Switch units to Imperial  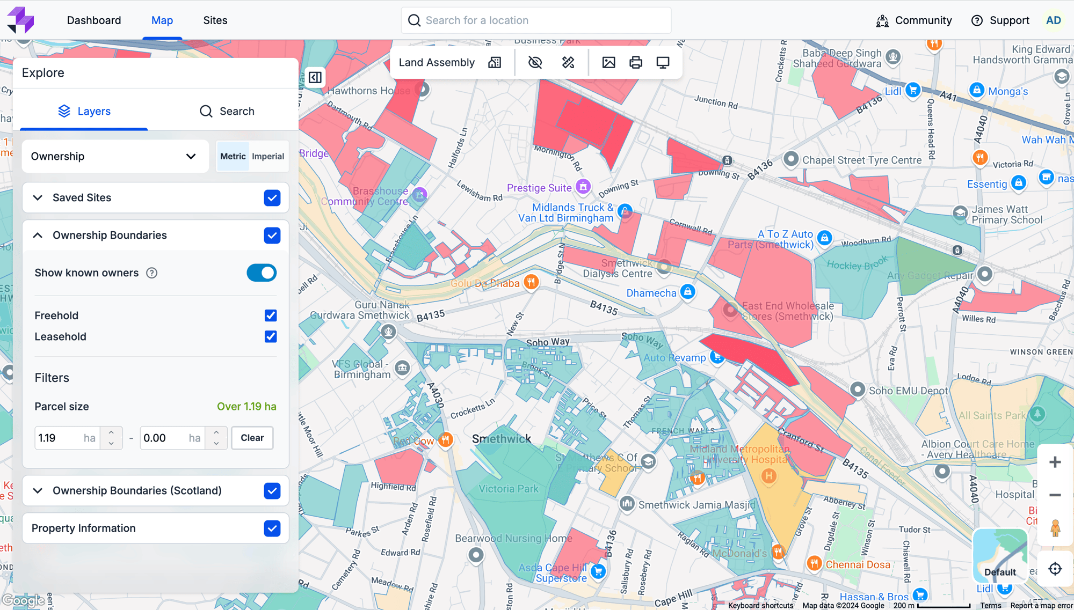coord(268,156)
